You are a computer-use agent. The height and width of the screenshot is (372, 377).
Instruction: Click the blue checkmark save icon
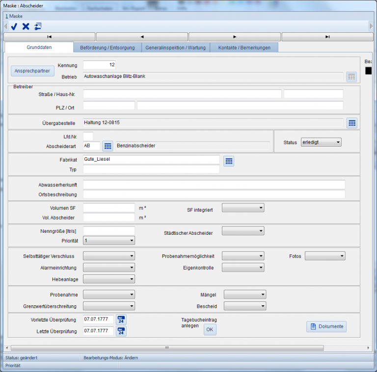click(x=14, y=26)
